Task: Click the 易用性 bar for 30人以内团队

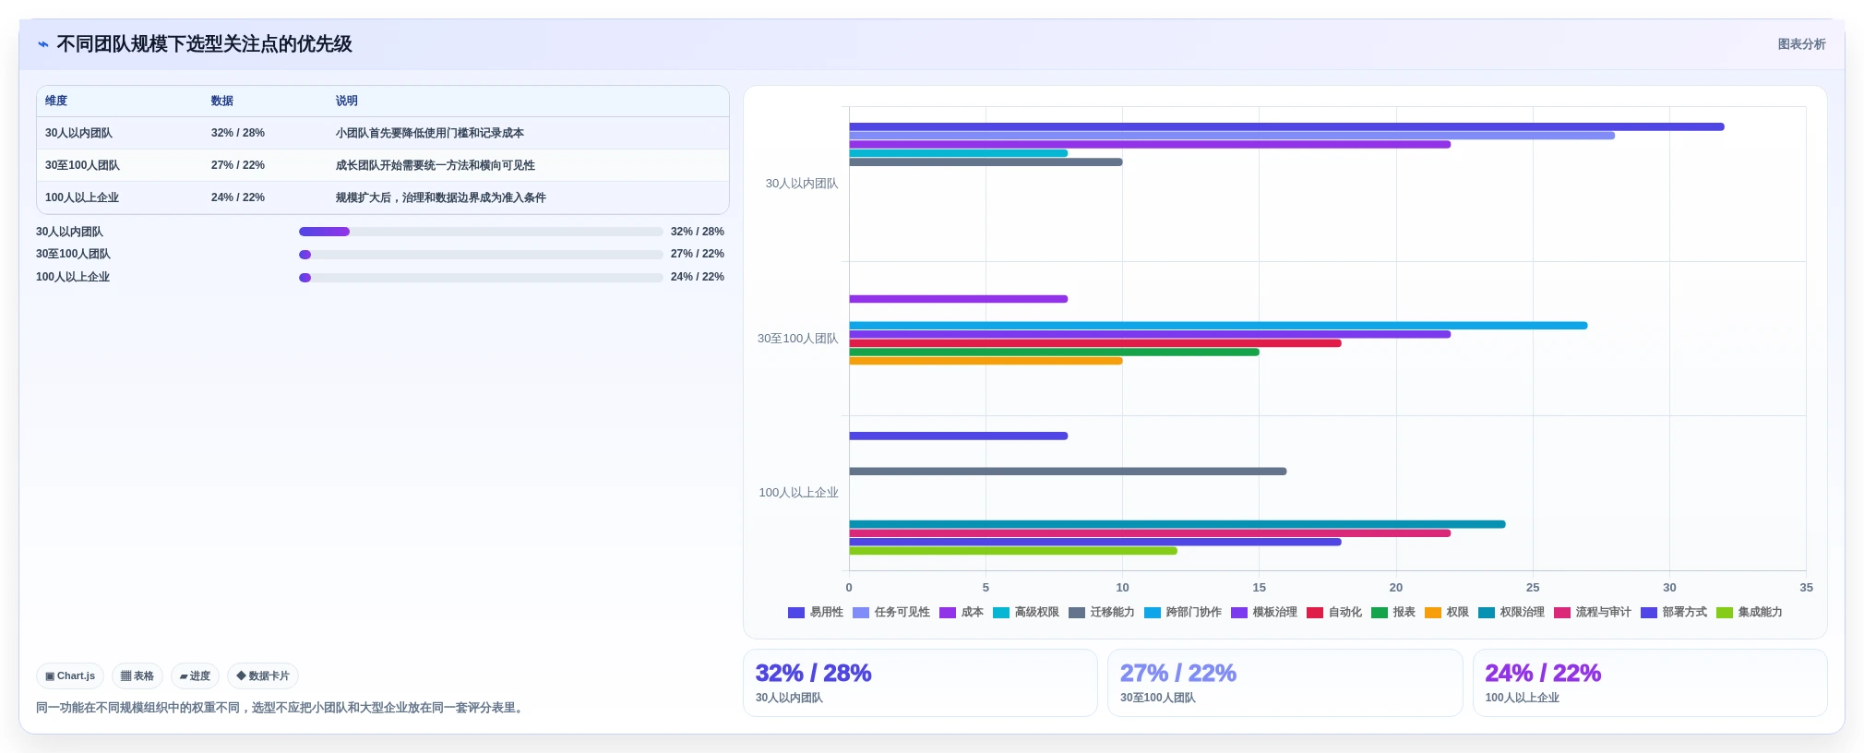Action: click(1286, 127)
